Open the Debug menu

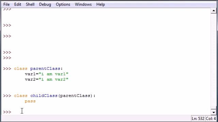click(x=45, y=4)
